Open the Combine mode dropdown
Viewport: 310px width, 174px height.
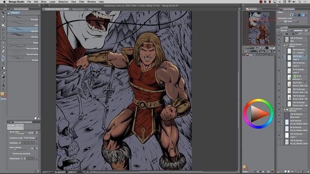pos(31,138)
